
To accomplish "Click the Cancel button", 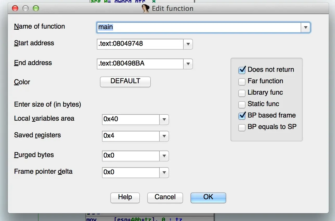I will 165,197.
